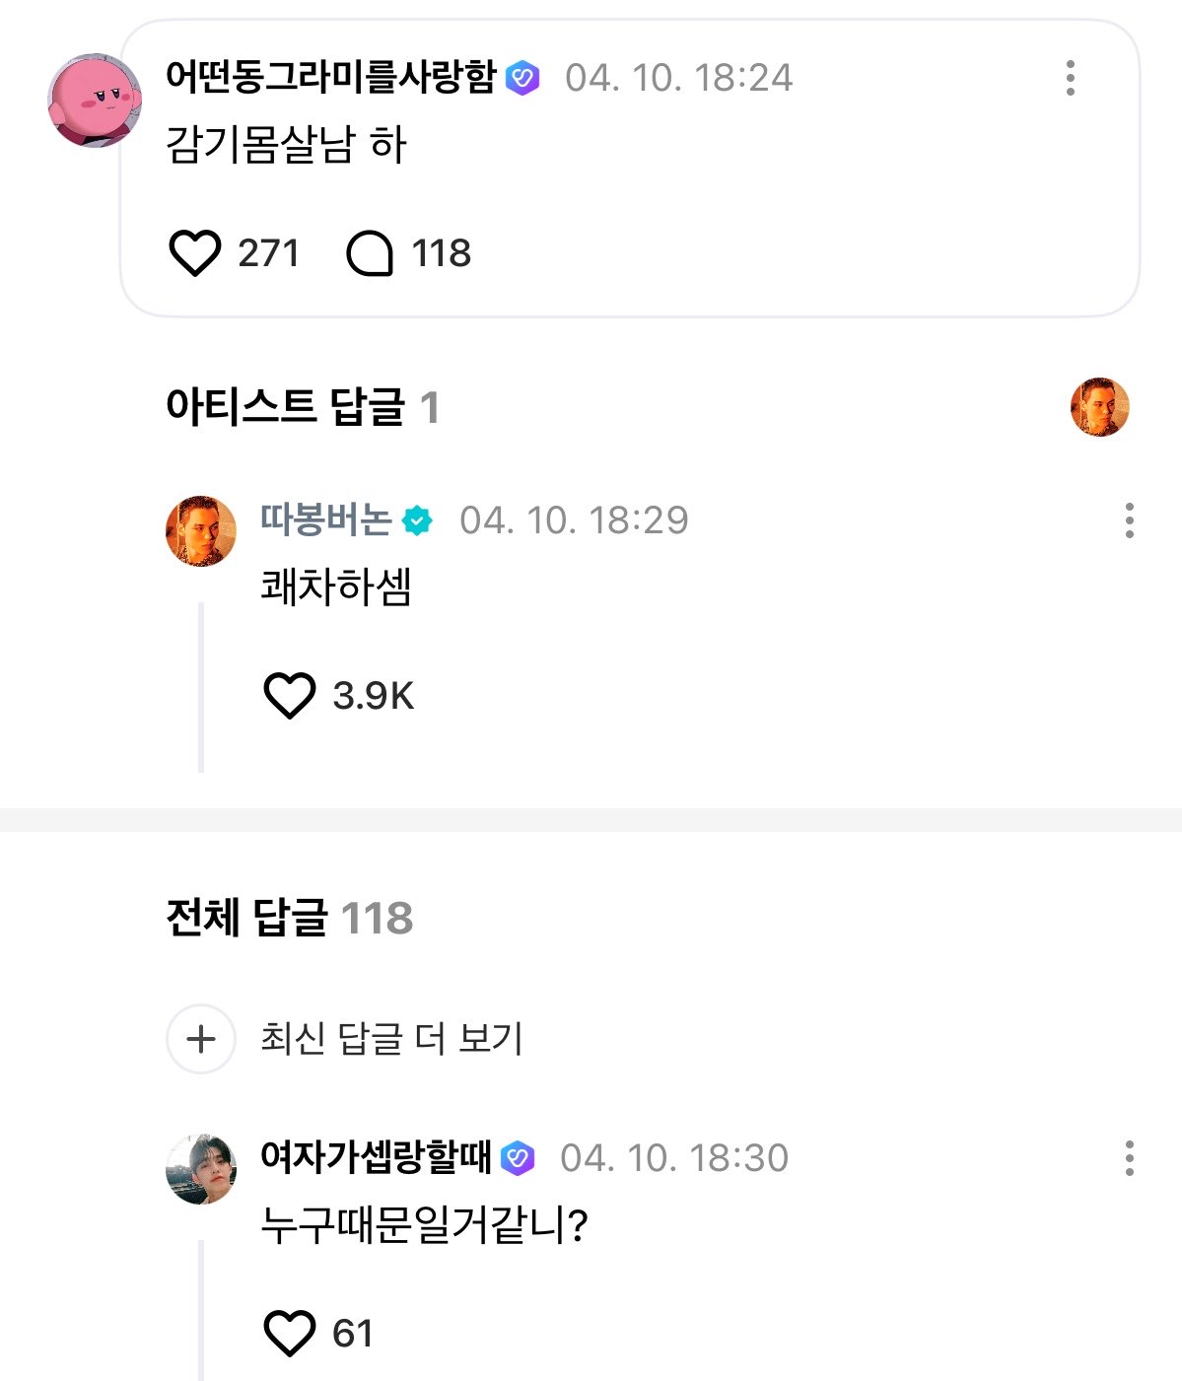Select the 전체 답글 118 heading
Viewport: 1182px width, 1381px height.
coord(289,919)
